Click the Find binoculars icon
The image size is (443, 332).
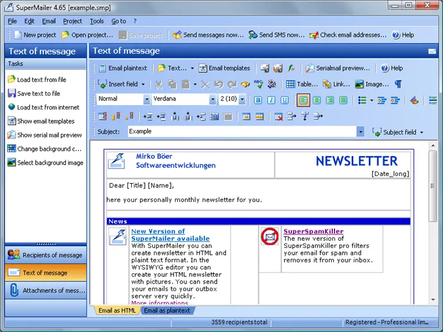point(245,84)
